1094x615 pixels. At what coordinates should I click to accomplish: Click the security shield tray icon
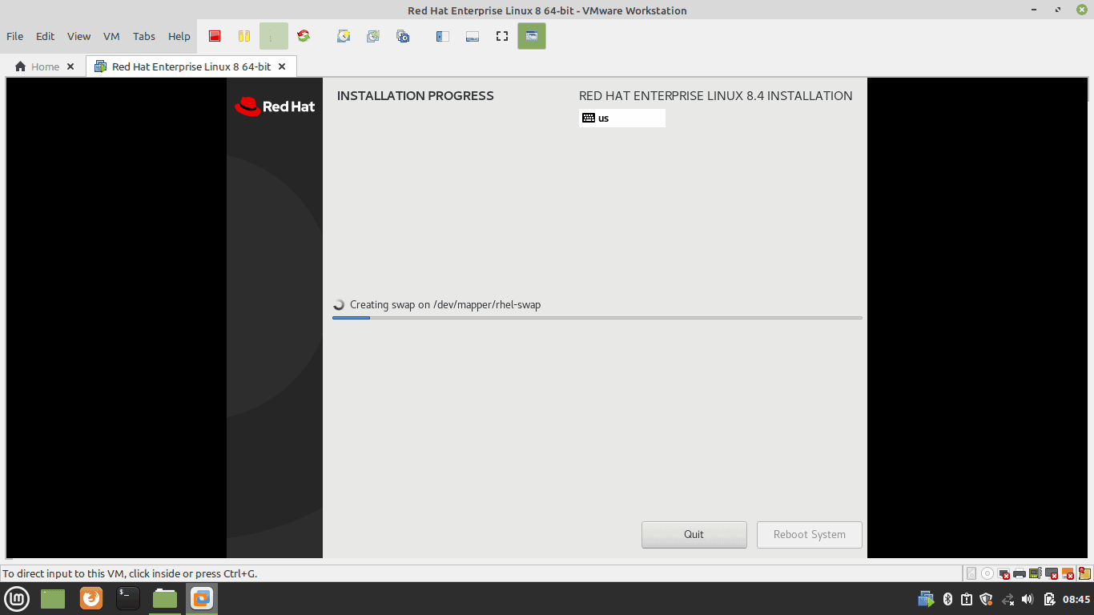tap(987, 599)
